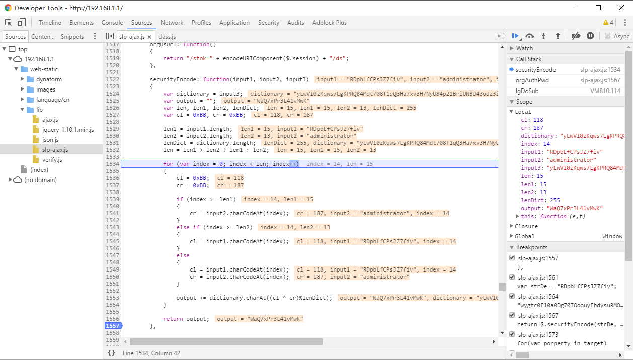Screen dimensions: 633x360
Task: Pretty print the source with braces icon
Action: 112,353
